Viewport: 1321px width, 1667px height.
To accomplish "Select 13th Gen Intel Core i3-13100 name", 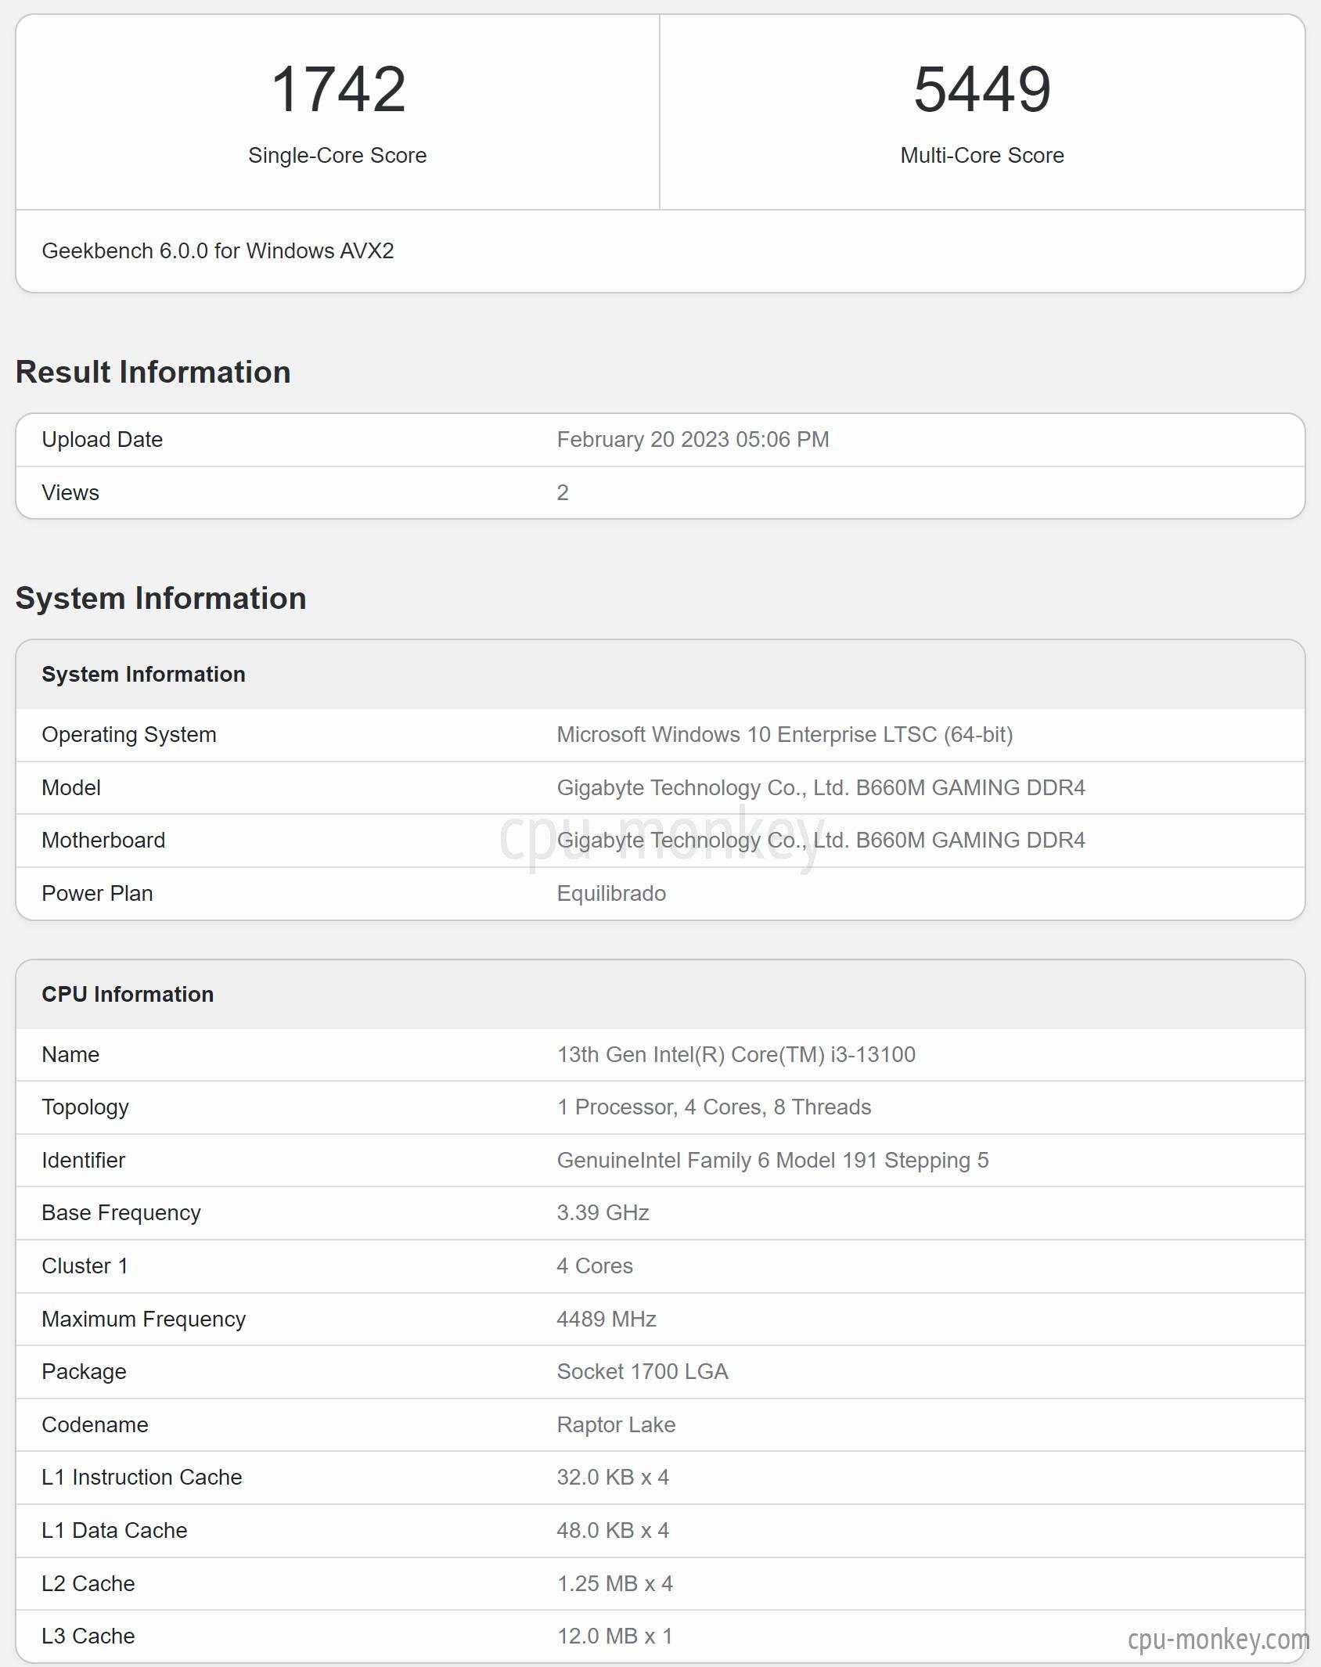I will point(736,1054).
